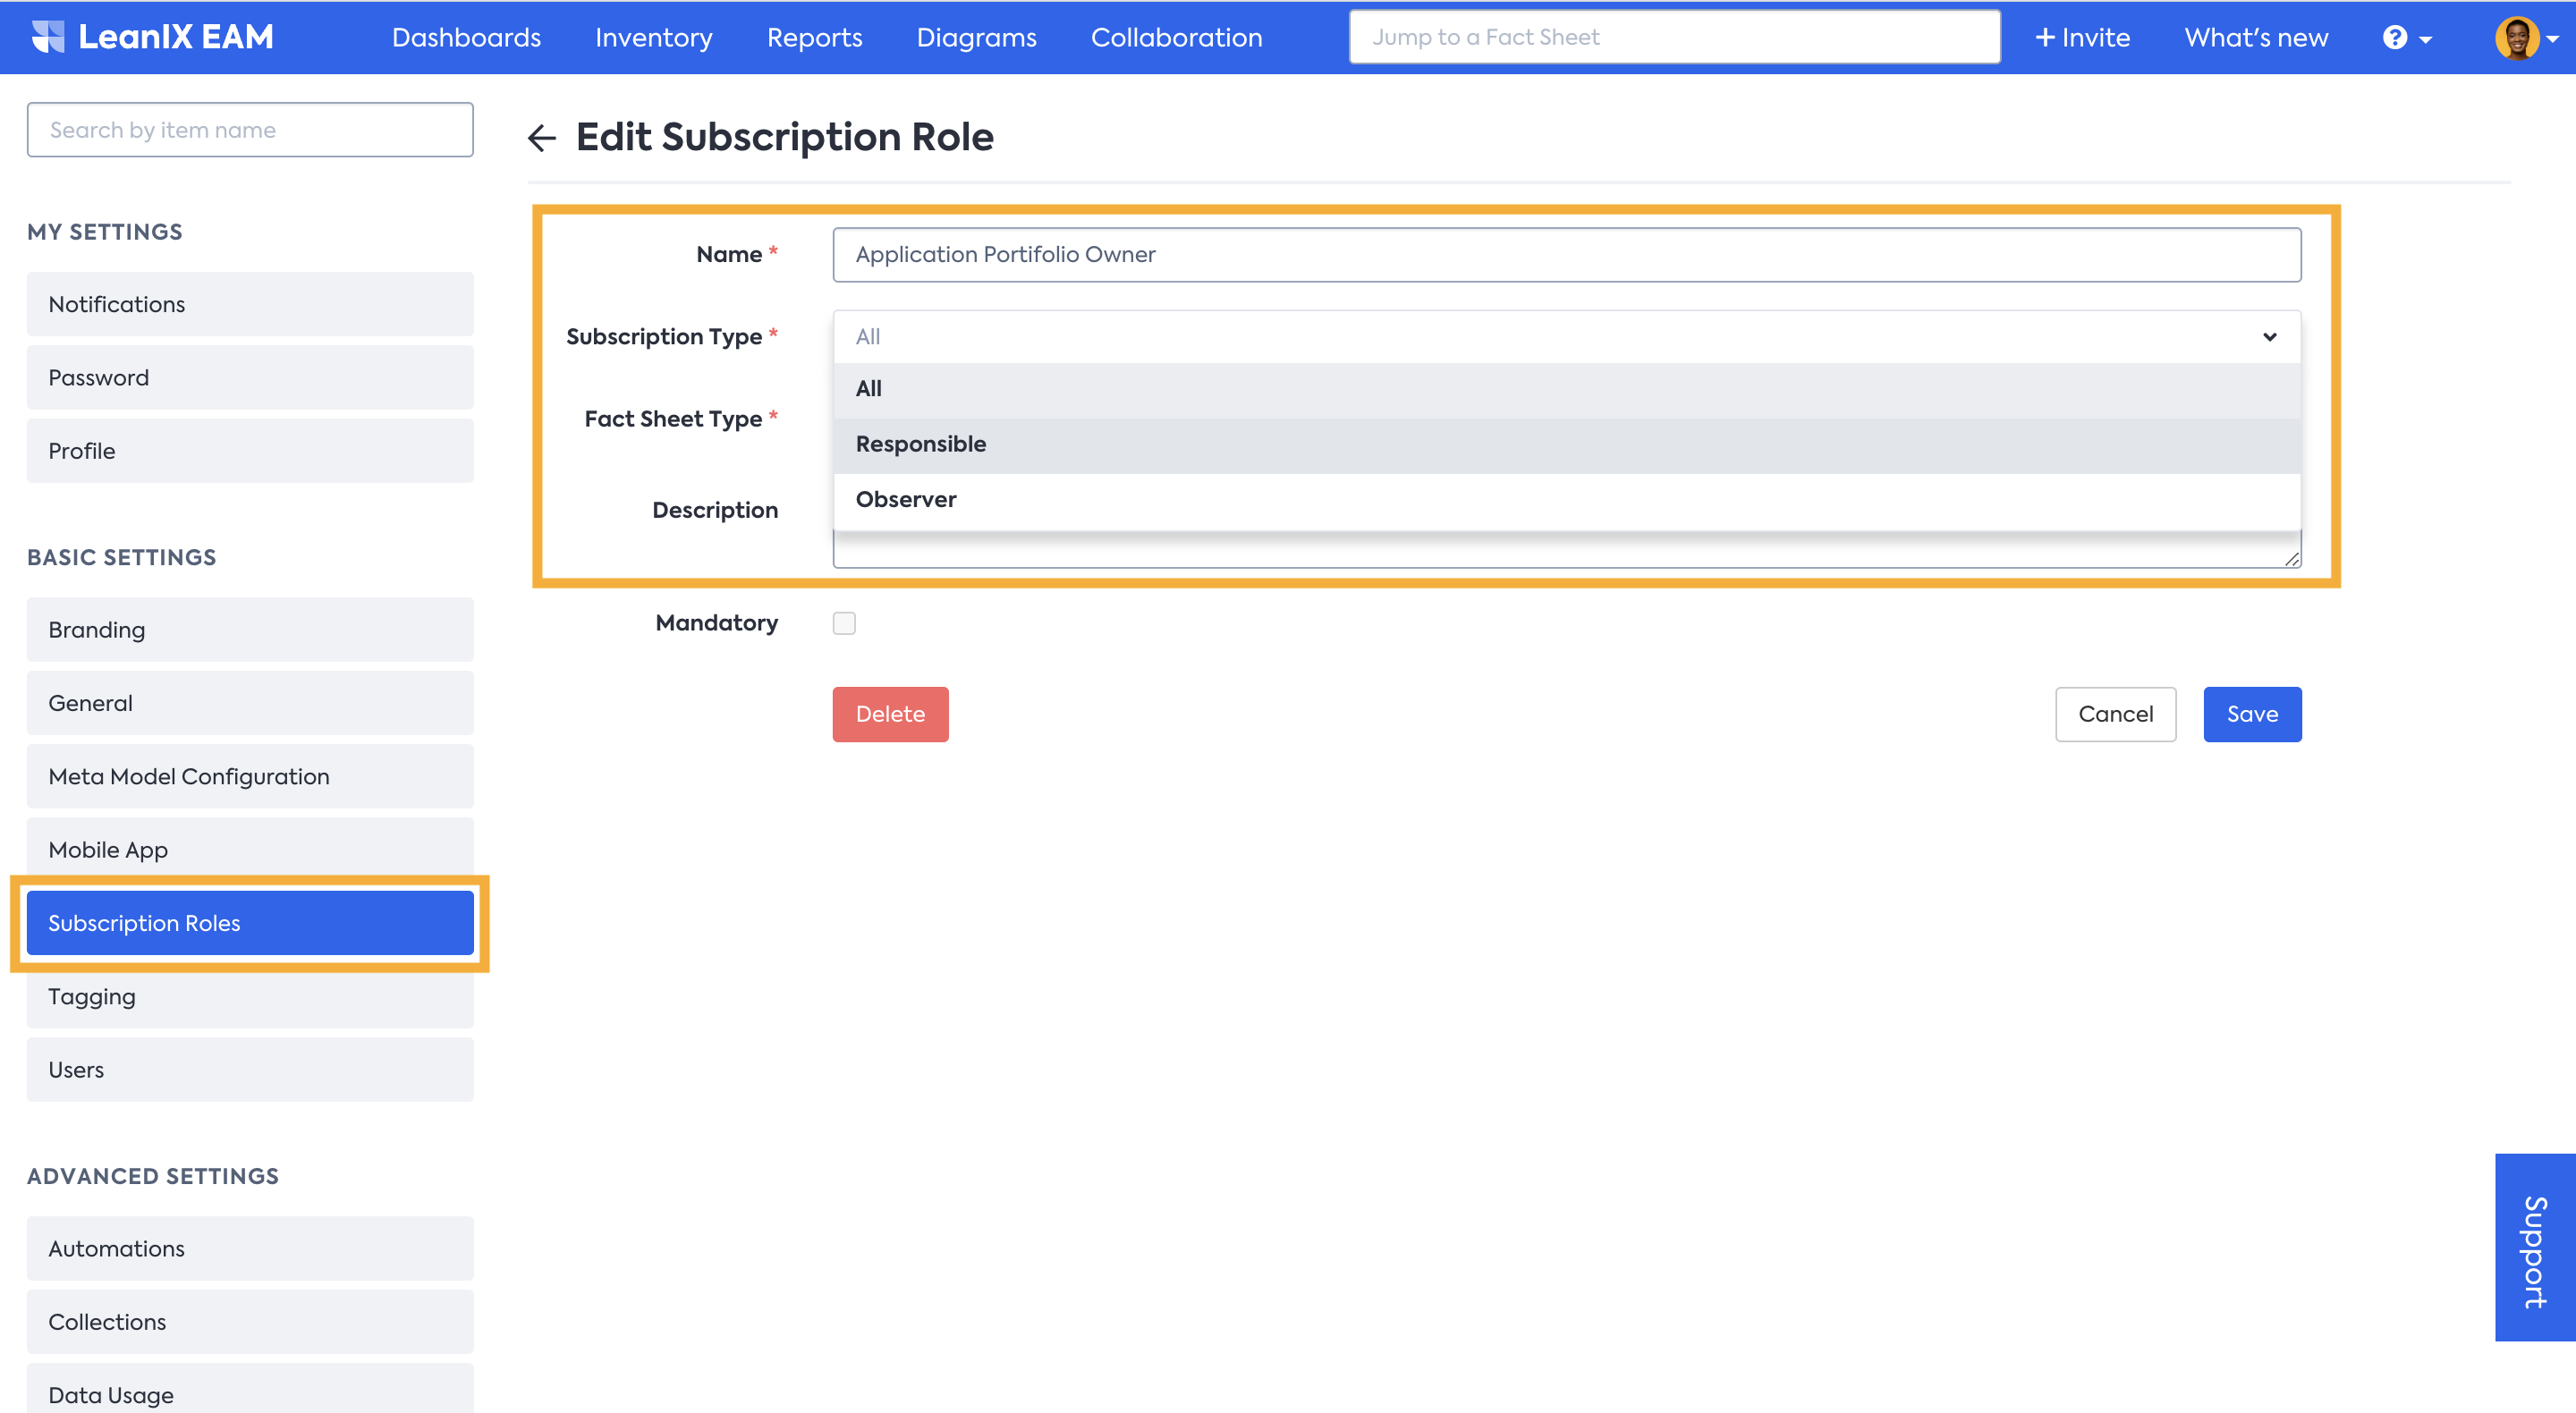Click the back arrow beside Edit Subscription Role
The height and width of the screenshot is (1413, 2576).
click(541, 137)
